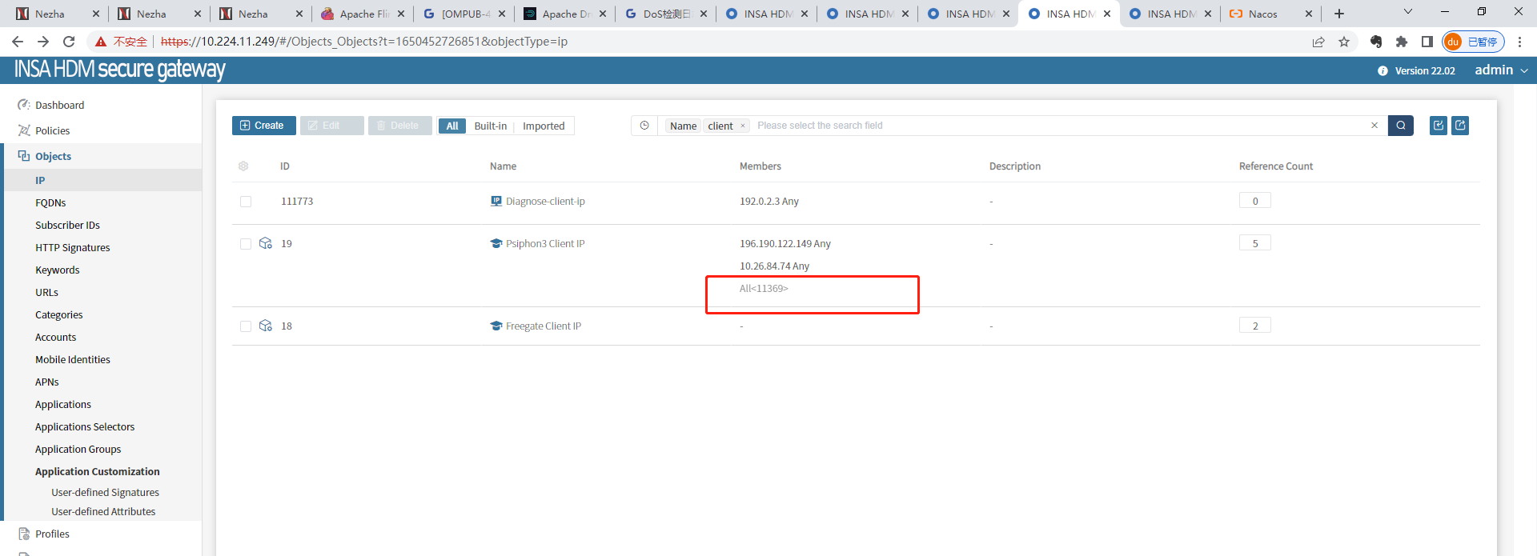The width and height of the screenshot is (1537, 556).
Task: Click the search magnifier button
Action: pos(1400,126)
